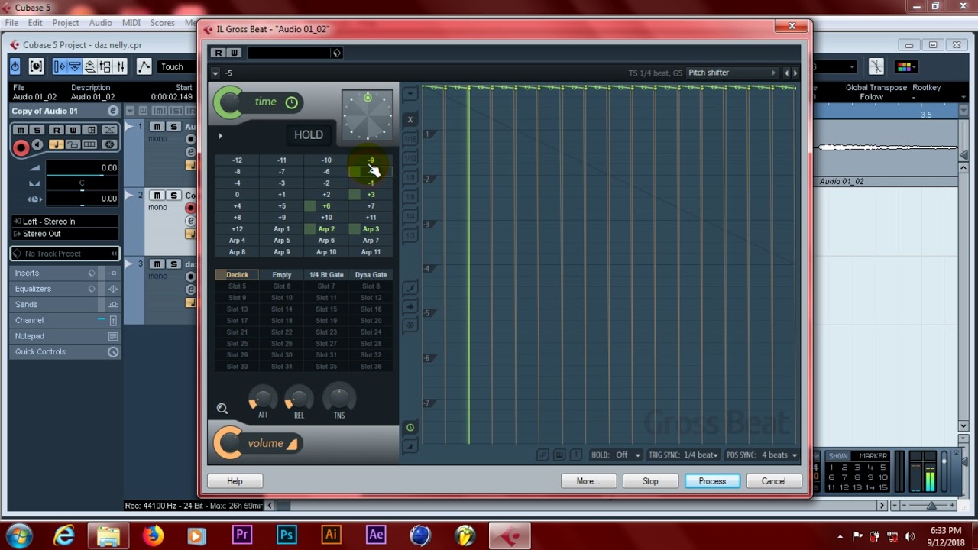Click the No Track Preset field in Cubase

coord(65,254)
